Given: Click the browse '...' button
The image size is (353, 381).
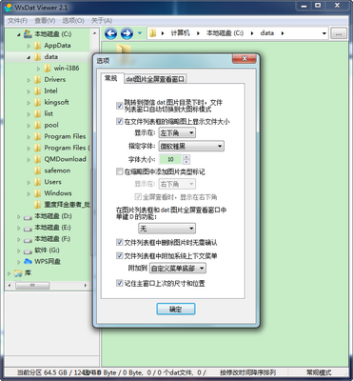Looking at the screenshot, I should pyautogui.click(x=339, y=33).
